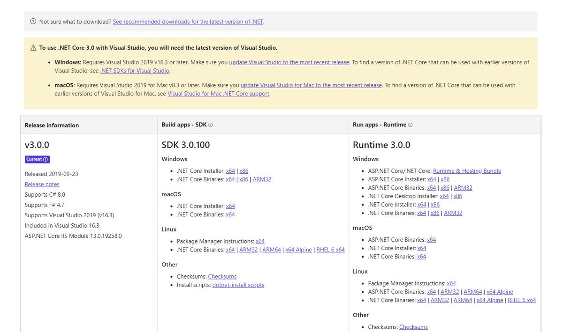
Task: Download Runtime Linux ASP.NET Core Binaries x64
Action: pyautogui.click(x=432, y=292)
